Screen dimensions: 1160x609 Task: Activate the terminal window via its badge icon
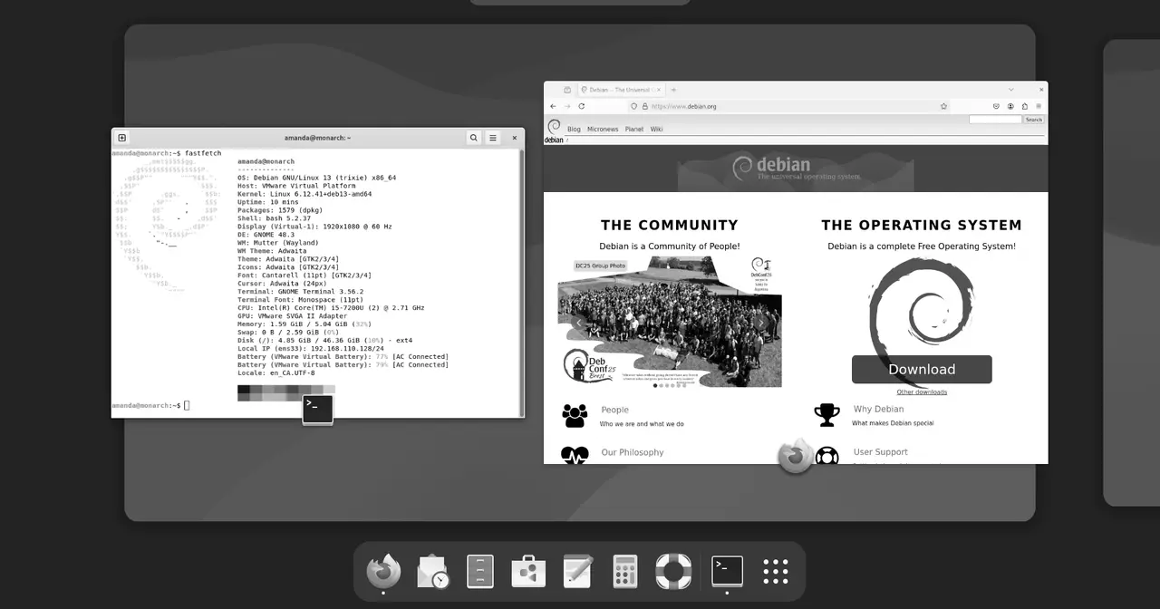point(318,409)
